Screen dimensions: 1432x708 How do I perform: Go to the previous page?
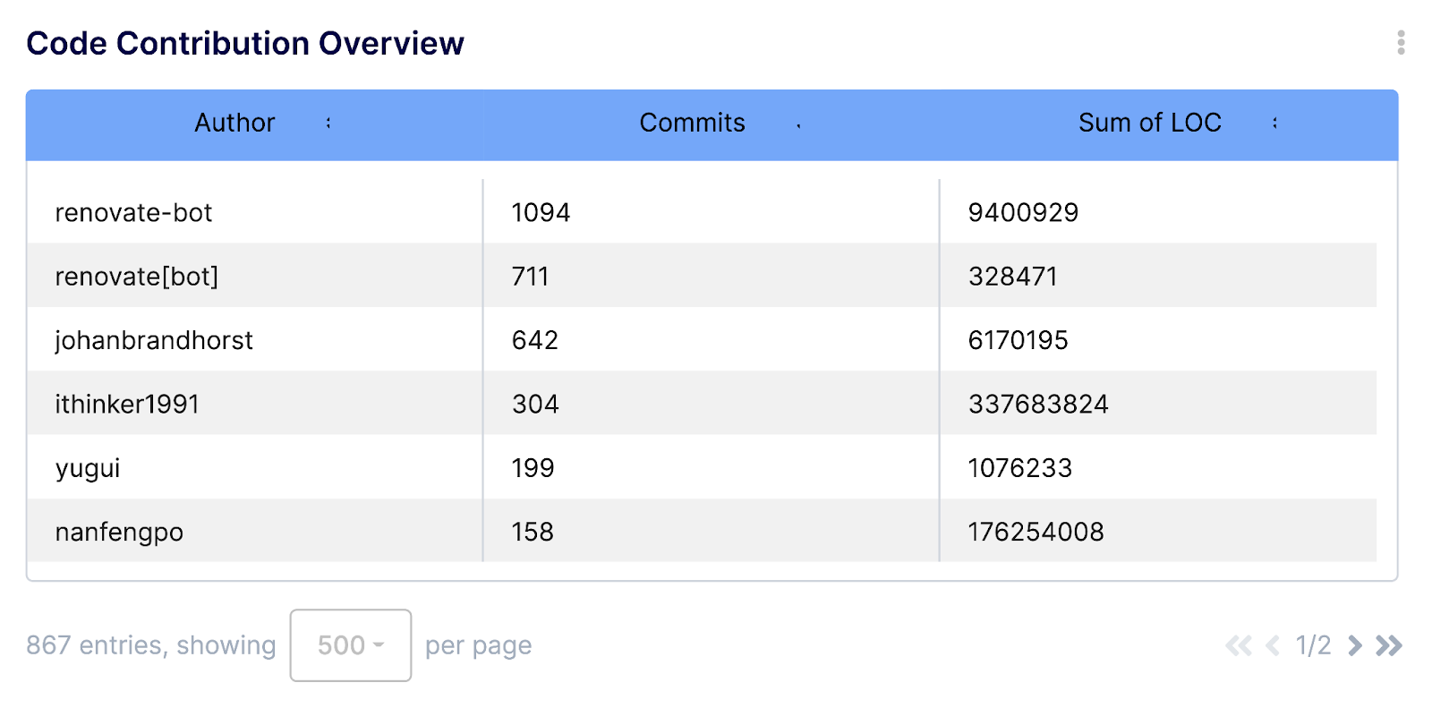pyautogui.click(x=1273, y=645)
